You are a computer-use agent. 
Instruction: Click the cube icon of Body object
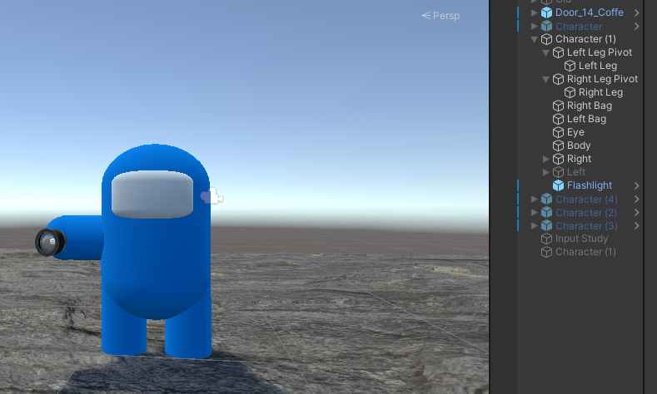pos(558,145)
